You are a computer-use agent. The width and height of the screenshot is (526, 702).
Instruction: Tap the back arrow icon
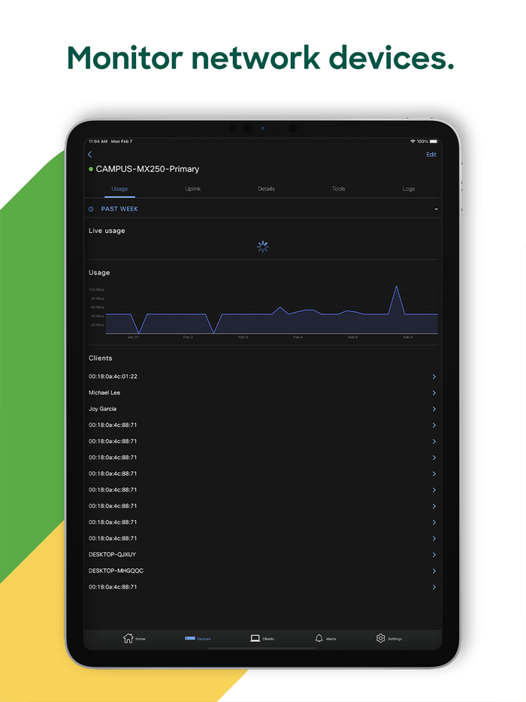pos(90,155)
